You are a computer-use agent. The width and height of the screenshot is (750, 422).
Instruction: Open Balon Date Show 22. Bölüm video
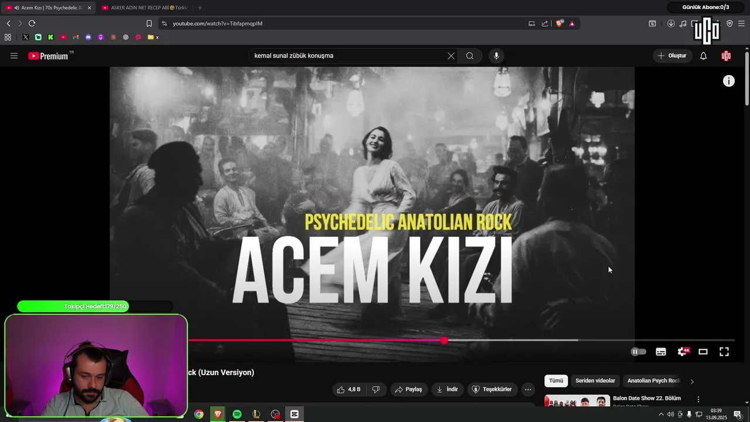pos(647,399)
